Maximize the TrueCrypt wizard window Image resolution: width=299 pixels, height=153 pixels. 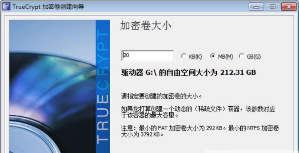pyautogui.click(x=272, y=7)
